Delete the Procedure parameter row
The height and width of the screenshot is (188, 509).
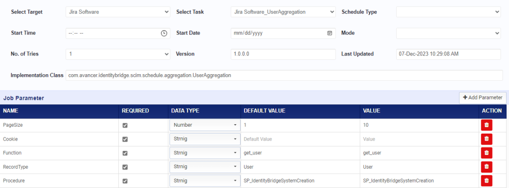tap(486, 181)
